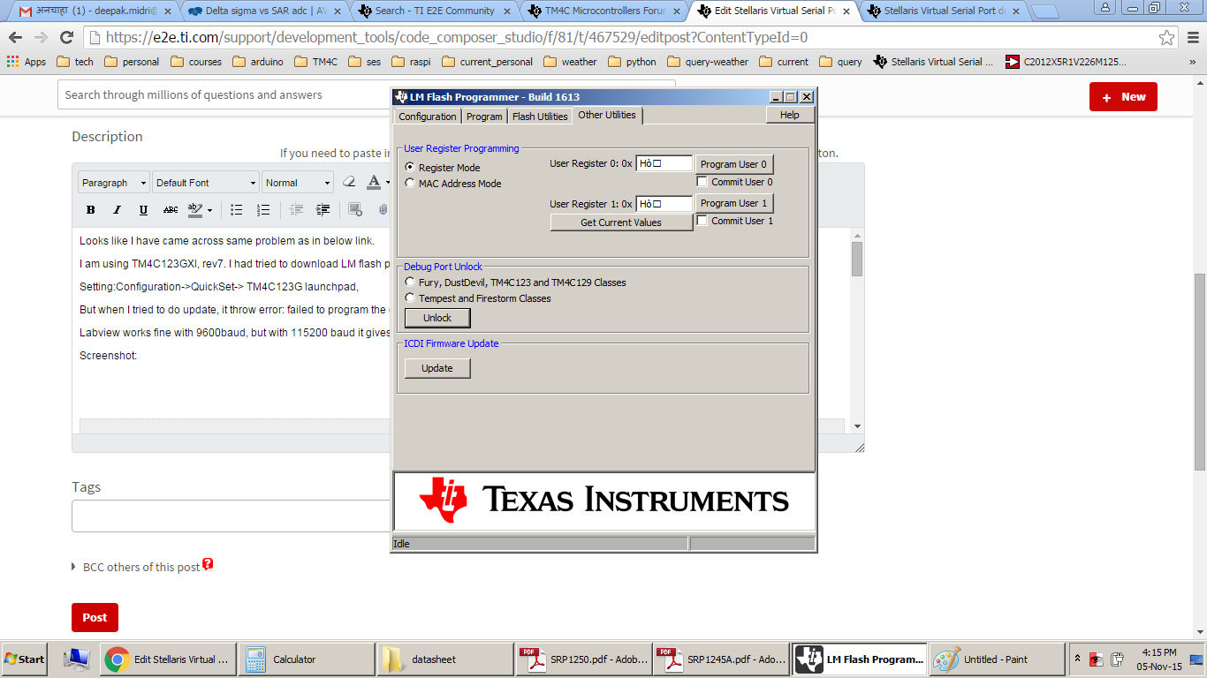The image size is (1207, 678).
Task: Click the User Register 1 input field
Action: tap(664, 204)
